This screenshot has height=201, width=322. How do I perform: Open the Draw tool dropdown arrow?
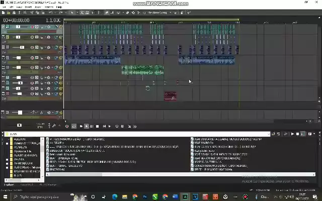(x=123, y=13)
